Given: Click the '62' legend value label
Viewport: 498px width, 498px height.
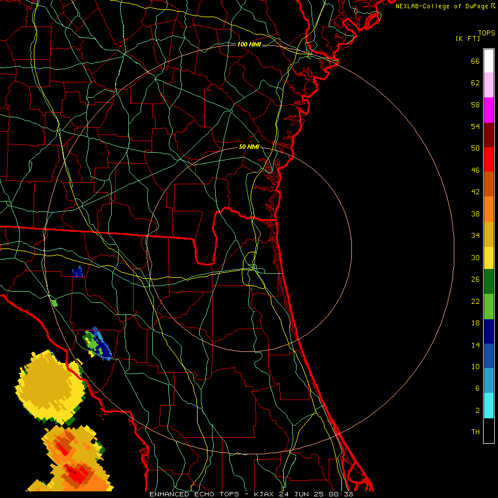Looking at the screenshot, I should 475,82.
